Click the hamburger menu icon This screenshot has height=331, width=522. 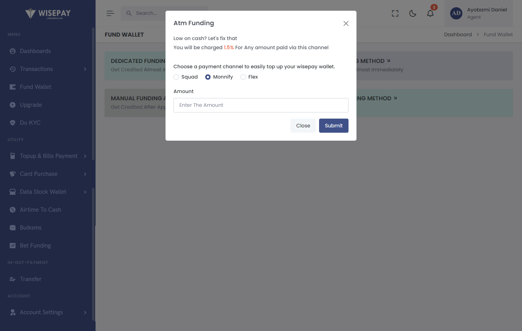[110, 13]
